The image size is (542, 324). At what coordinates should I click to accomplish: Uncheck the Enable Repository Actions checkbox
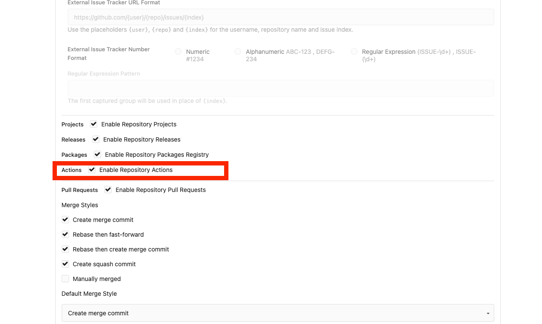pyautogui.click(x=92, y=170)
